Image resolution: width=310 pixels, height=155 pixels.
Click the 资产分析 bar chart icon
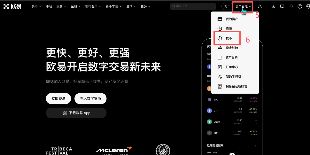pyautogui.click(x=220, y=58)
